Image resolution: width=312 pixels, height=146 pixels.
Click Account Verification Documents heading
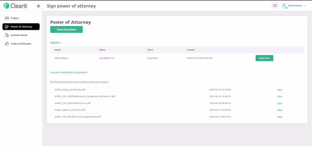[69, 72]
